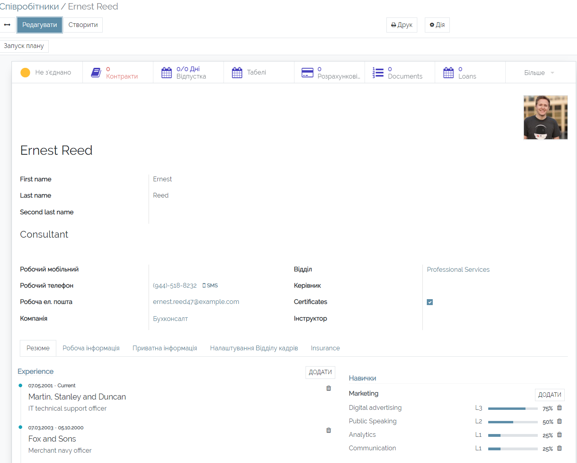The height and width of the screenshot is (463, 577).
Task: Switch to Резюме tab
Action: pos(38,348)
